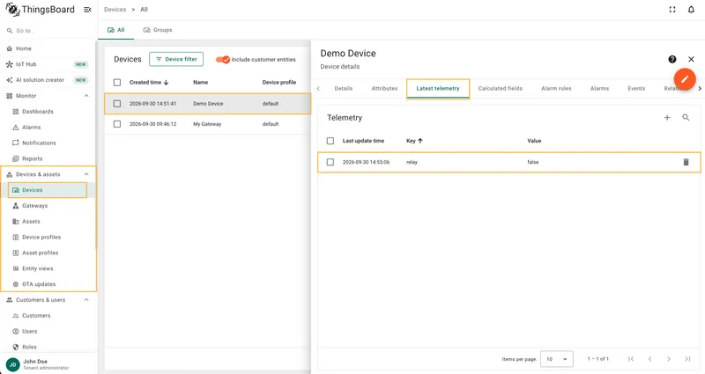This screenshot has height=374, width=705.
Task: Open the Calculated fields tab
Action: pyautogui.click(x=500, y=89)
